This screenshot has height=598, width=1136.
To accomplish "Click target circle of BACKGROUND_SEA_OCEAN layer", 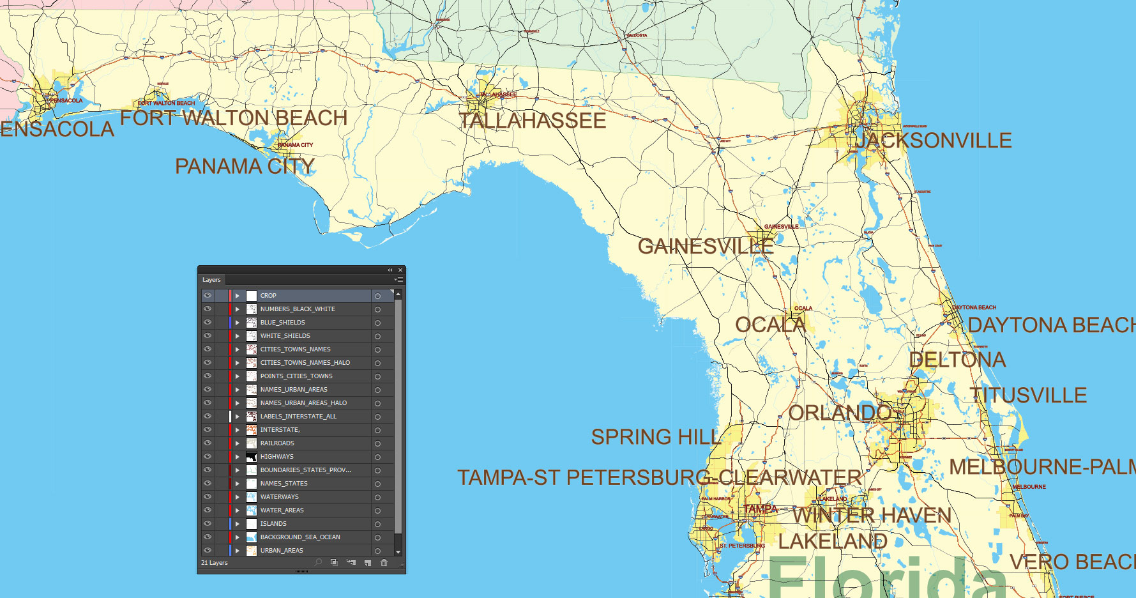I will pyautogui.click(x=377, y=537).
